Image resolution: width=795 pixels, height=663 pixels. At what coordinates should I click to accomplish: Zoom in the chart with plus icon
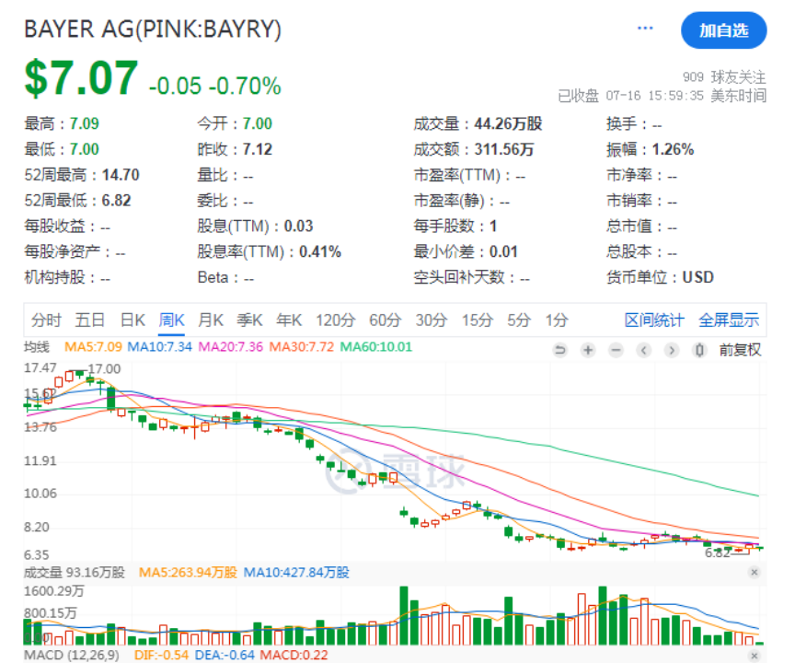(x=588, y=350)
